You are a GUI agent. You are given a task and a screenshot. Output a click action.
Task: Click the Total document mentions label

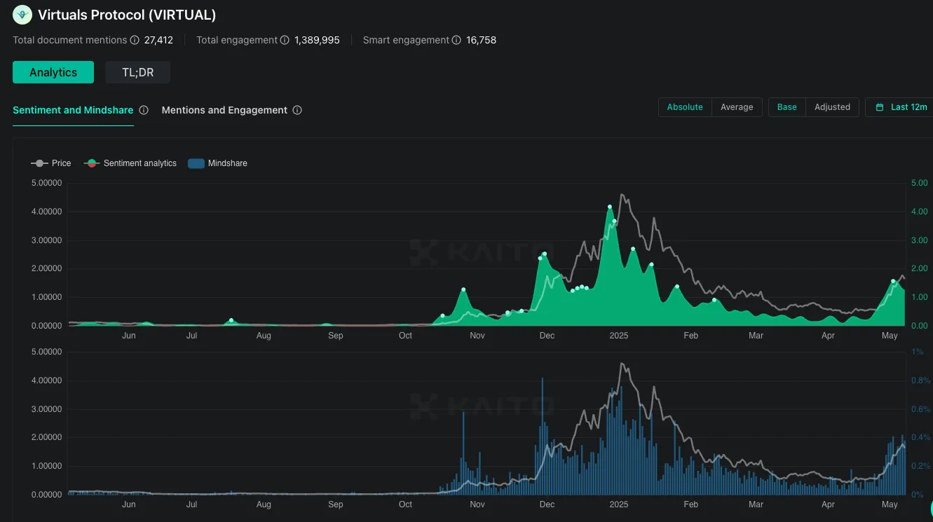[x=70, y=40]
